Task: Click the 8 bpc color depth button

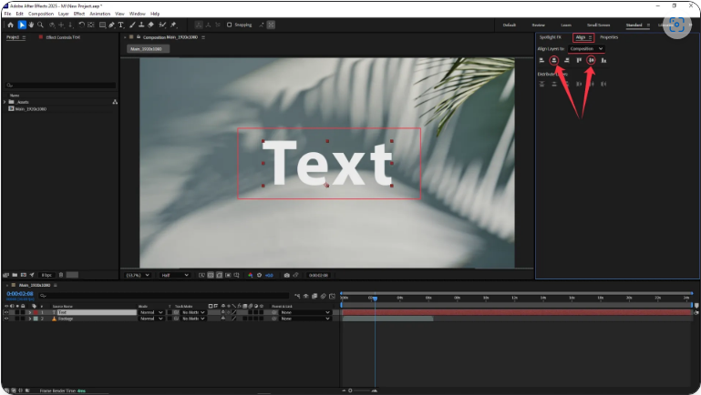Action: [46, 275]
